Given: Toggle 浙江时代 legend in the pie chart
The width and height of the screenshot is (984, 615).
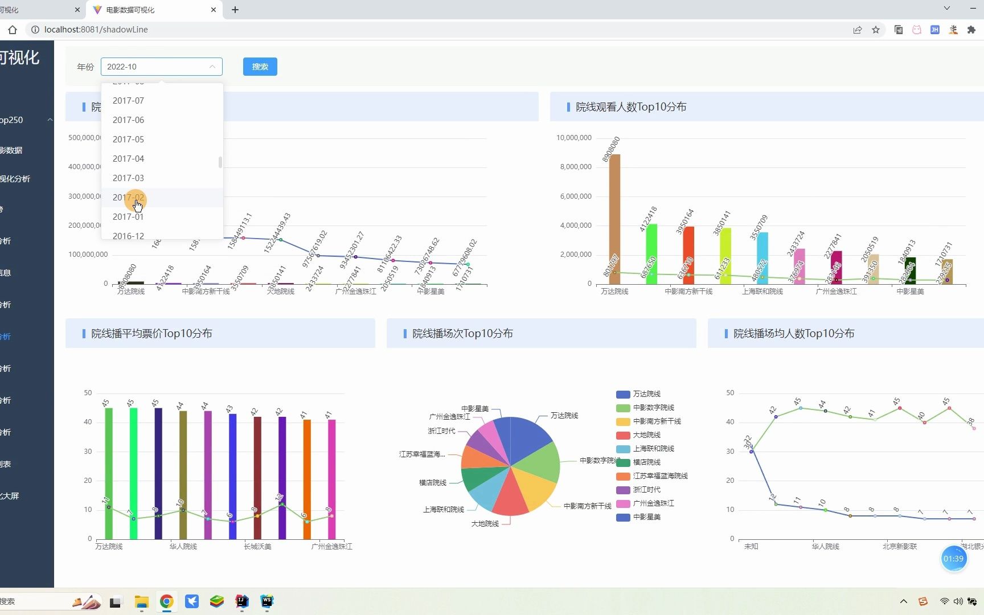Looking at the screenshot, I should tap(638, 490).
